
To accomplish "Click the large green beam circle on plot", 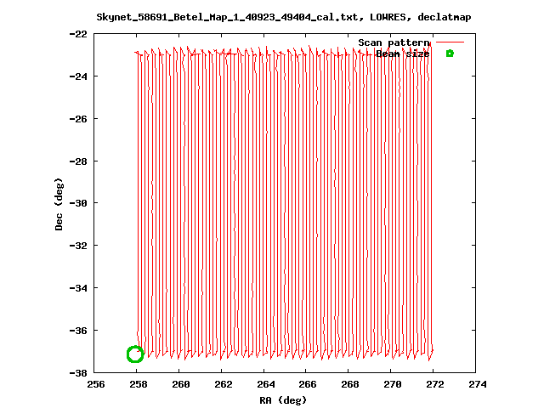I will (x=135, y=354).
